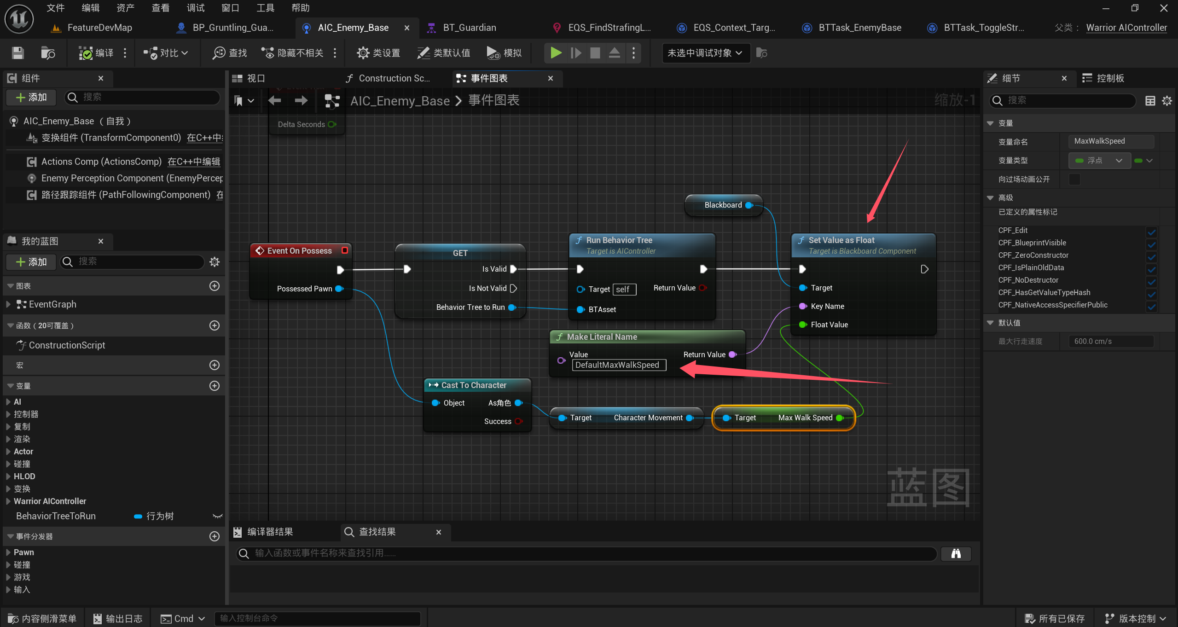Open the Warrior AIController parent class link
1178x627 pixels.
[x=1126, y=28]
